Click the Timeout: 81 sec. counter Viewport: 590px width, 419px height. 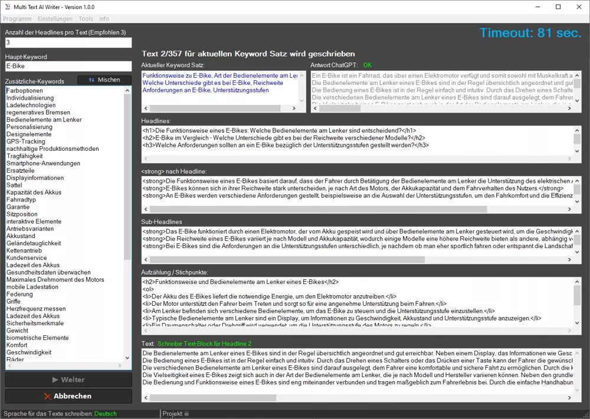(530, 32)
